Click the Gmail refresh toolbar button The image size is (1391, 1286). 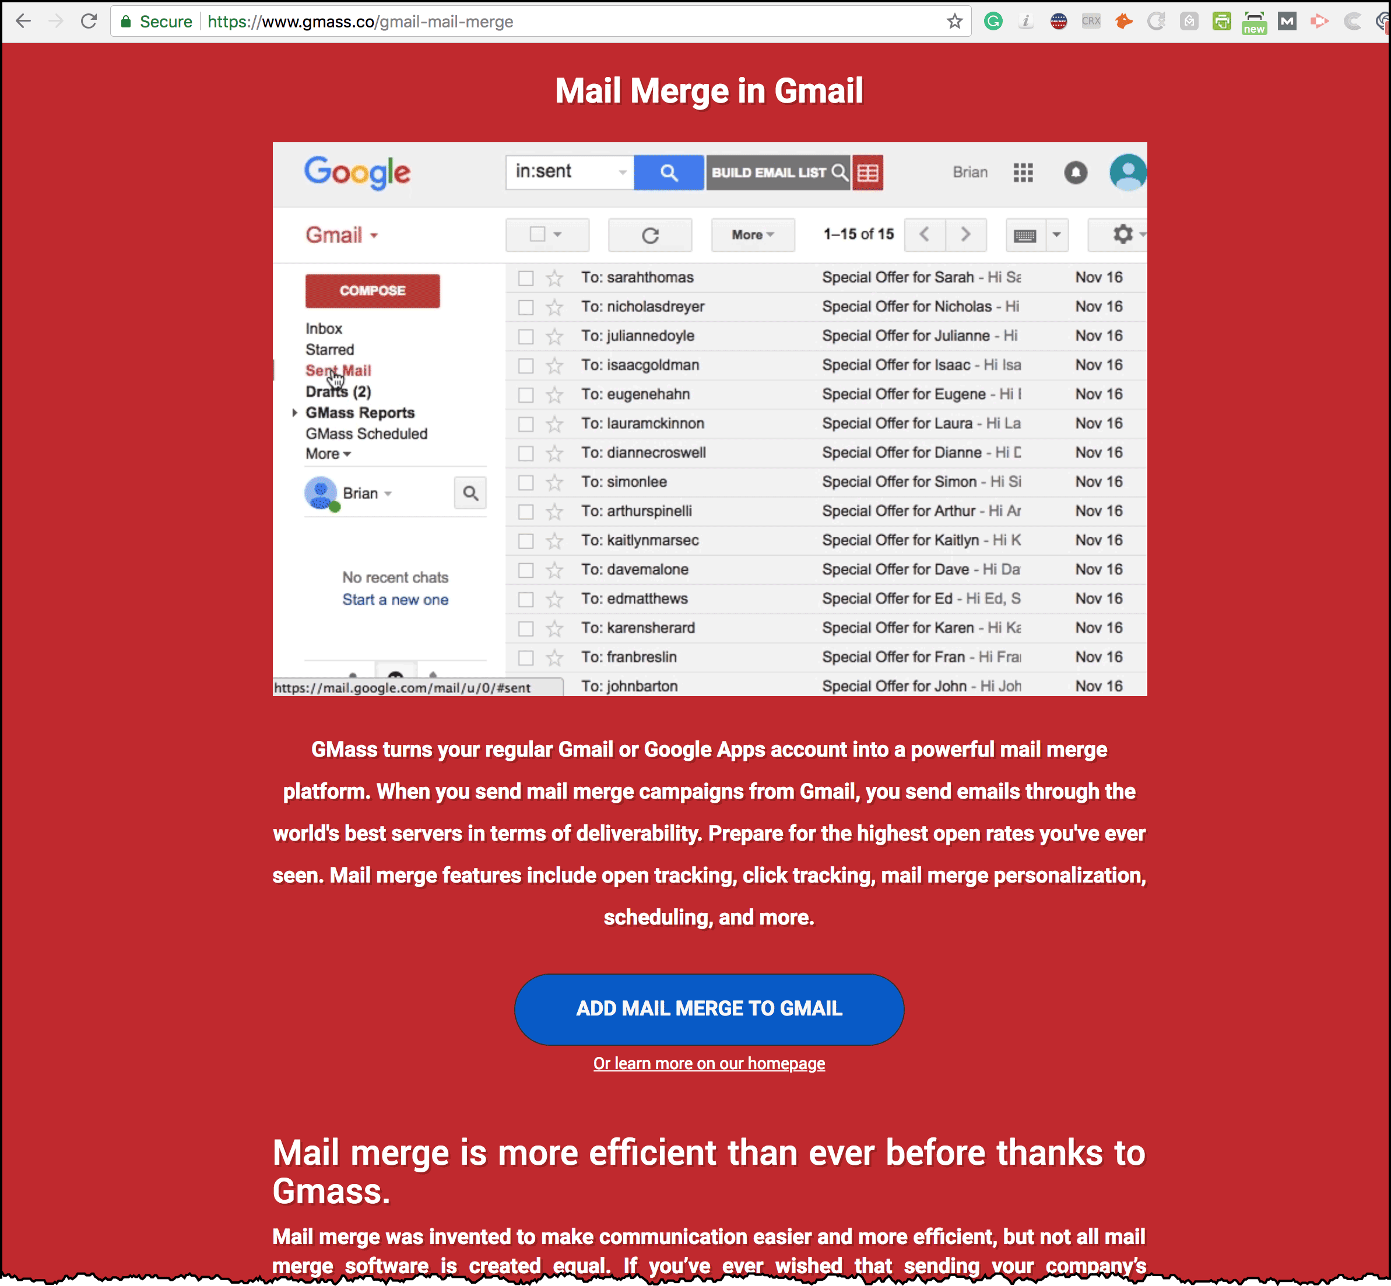pos(650,235)
